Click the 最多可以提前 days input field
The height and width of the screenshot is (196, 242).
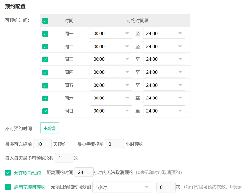[x=43, y=144]
